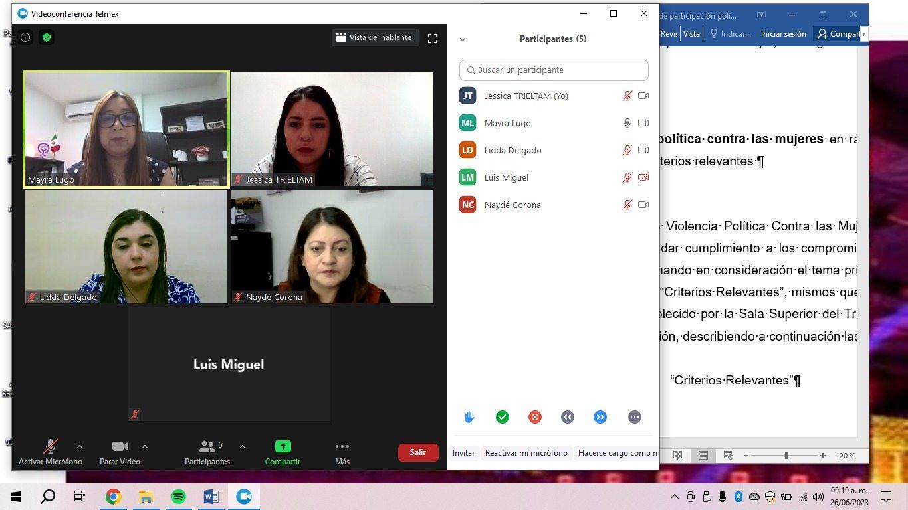Click the red Salir button
This screenshot has width=908, height=510.
(x=418, y=452)
